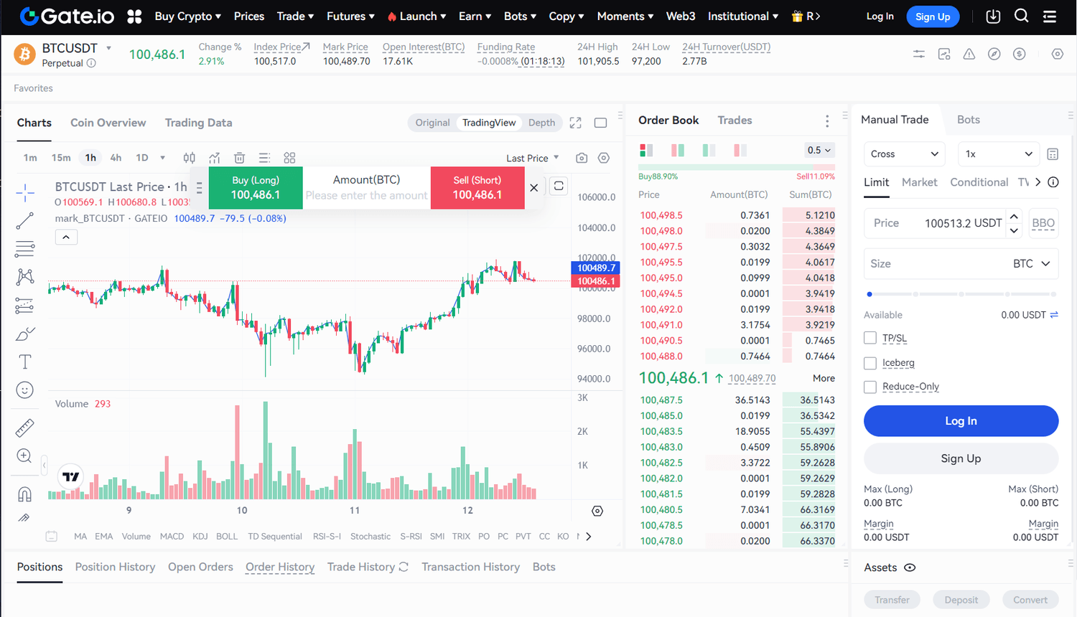Expand the BTCUSDT pair selector arrow

point(109,48)
